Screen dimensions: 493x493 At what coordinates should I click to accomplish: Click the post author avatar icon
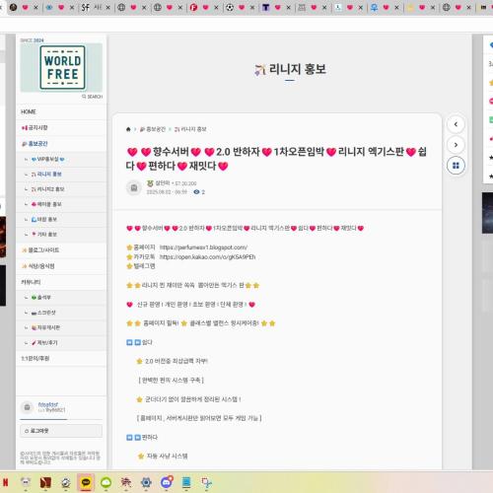click(x=134, y=187)
